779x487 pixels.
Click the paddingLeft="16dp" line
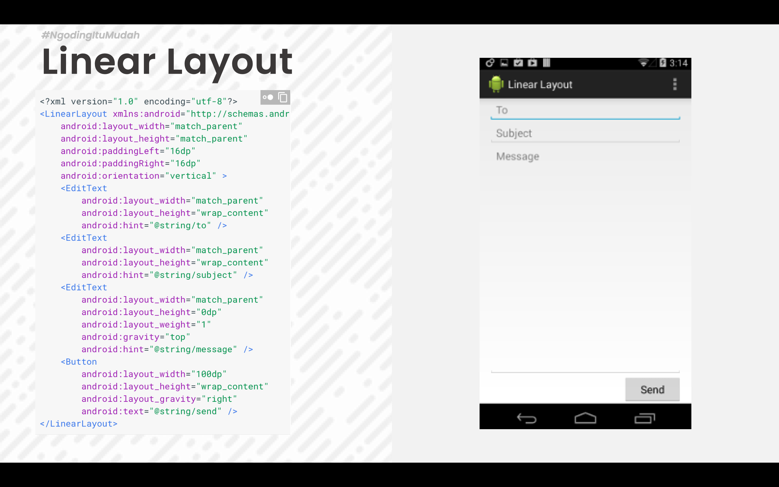(x=128, y=151)
